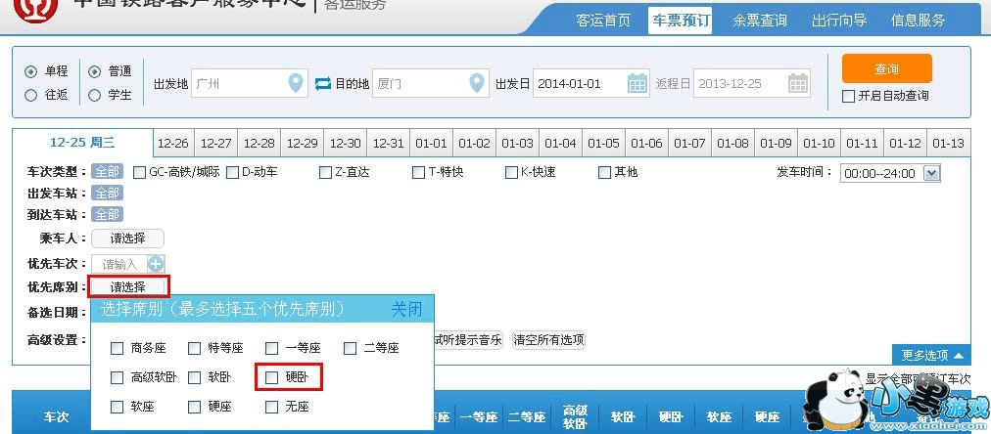Image resolution: width=991 pixels, height=434 pixels.
Task: Open the 余票查询 nav item
Action: 760,21
